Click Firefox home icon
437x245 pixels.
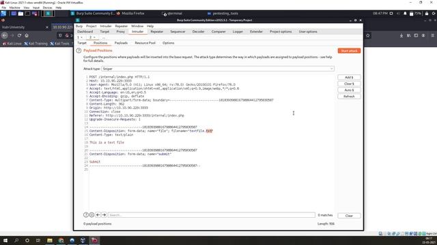point(27,35)
